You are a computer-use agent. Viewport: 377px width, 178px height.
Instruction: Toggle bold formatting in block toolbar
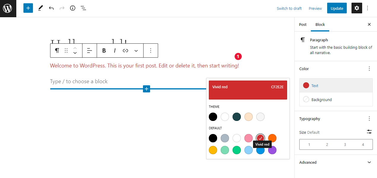pos(104,51)
